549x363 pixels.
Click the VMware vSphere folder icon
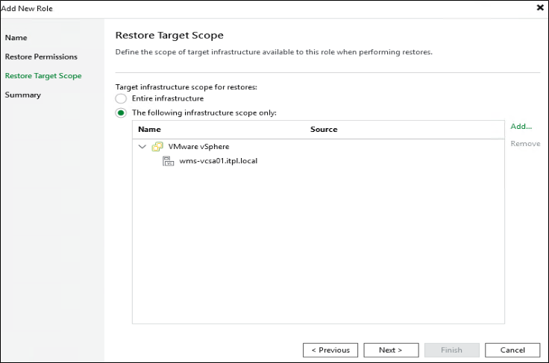157,147
